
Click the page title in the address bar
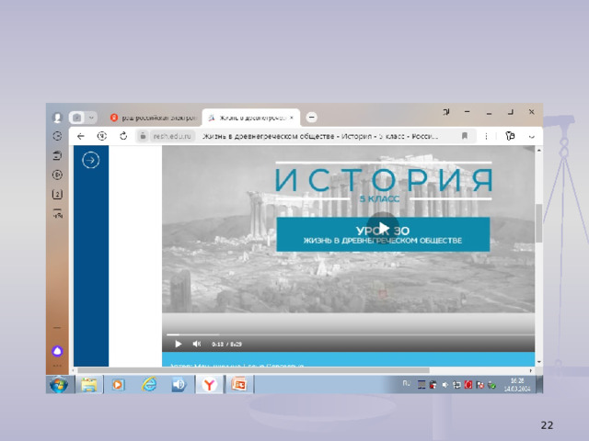[x=320, y=136]
